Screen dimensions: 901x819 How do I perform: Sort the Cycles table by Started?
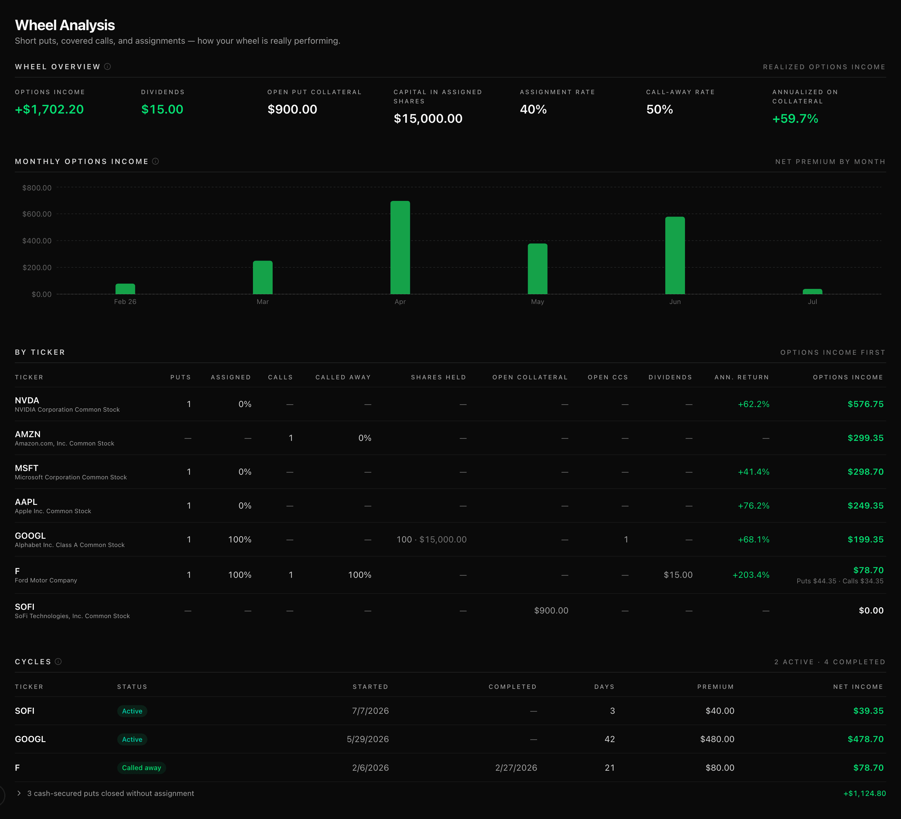(370, 687)
